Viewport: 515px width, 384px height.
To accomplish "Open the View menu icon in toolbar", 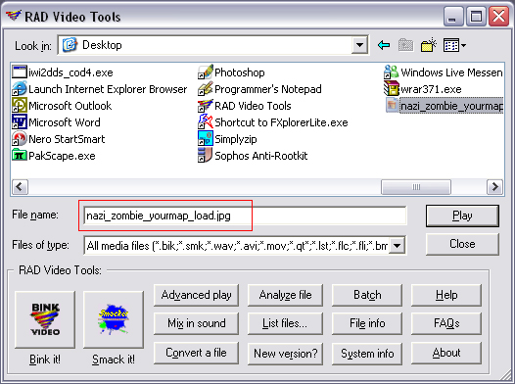I will pos(454,45).
